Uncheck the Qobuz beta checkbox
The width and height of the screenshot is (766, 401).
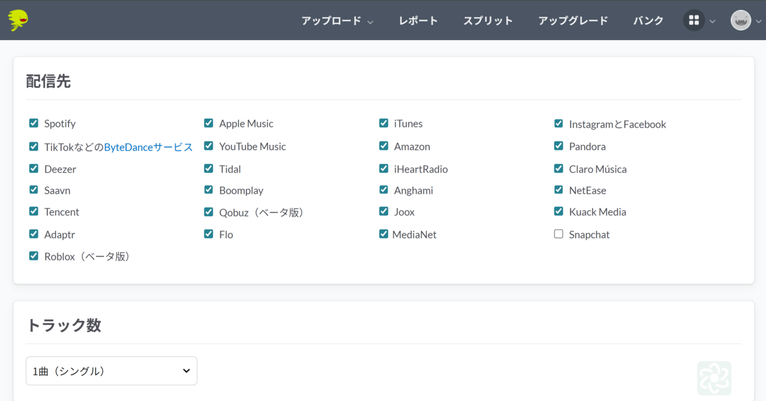(209, 212)
